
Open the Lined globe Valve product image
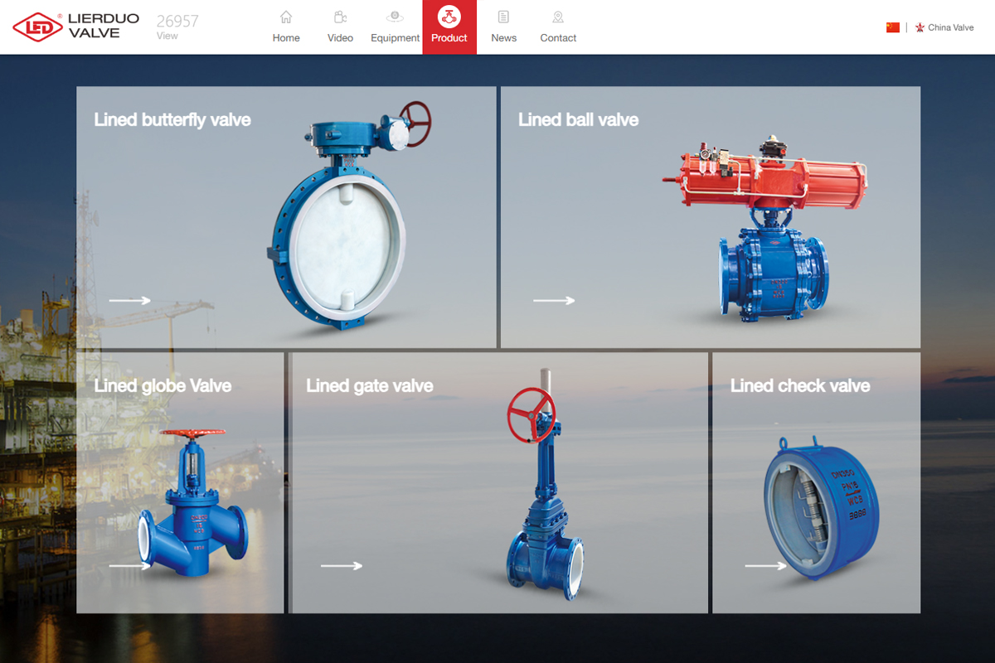(192, 506)
